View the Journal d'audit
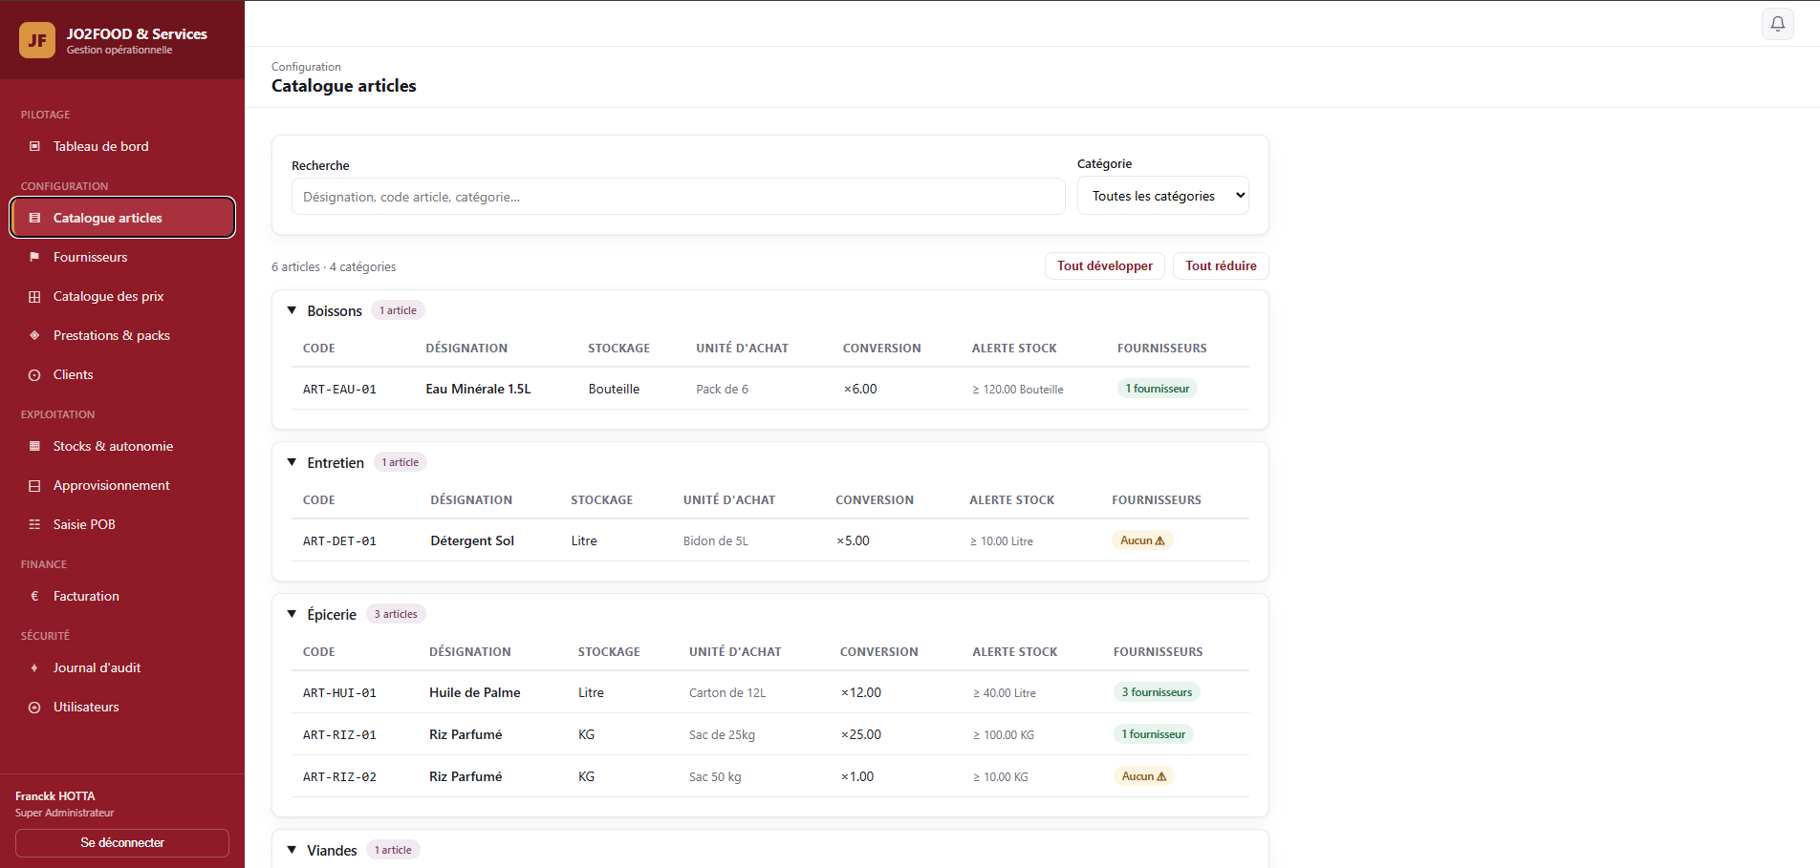This screenshot has height=868, width=1820. pyautogui.click(x=122, y=667)
